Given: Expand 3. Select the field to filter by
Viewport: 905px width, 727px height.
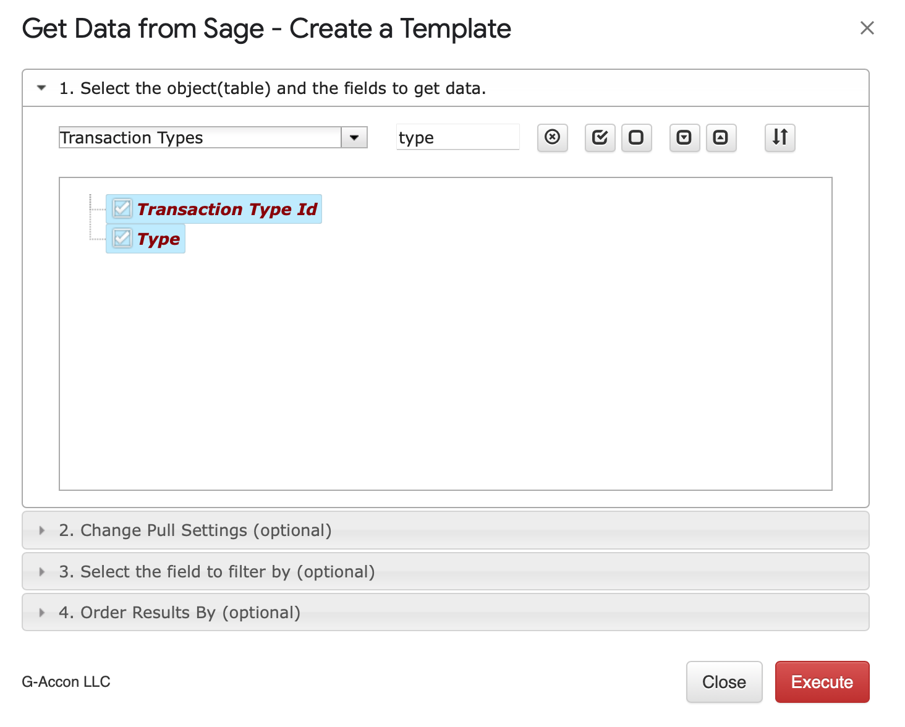Looking at the screenshot, I should pos(446,572).
